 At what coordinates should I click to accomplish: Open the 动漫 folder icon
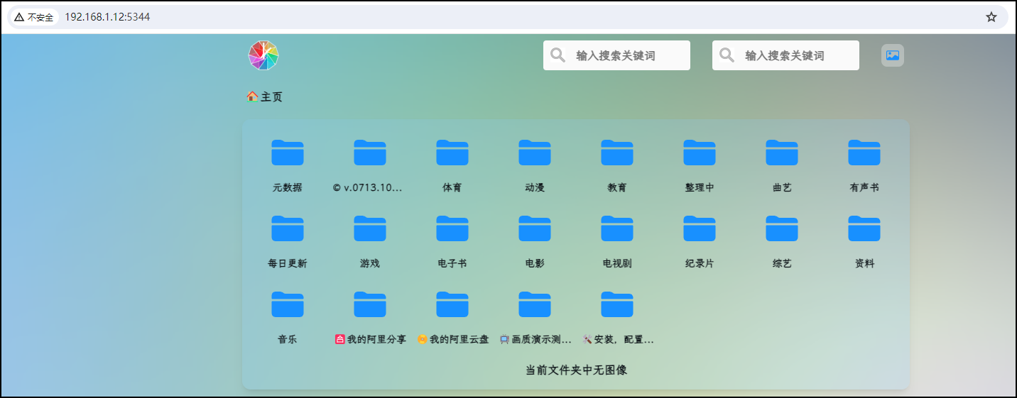535,153
